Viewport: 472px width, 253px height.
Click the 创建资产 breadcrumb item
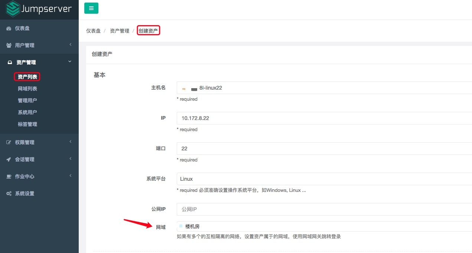point(148,31)
